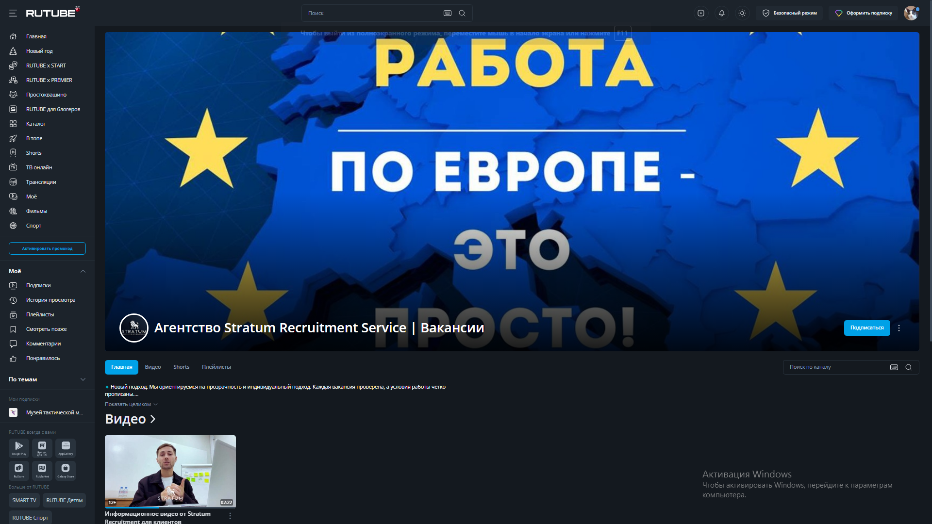This screenshot has height=524, width=932.
Task: Switch to the channel Видео tab
Action: (153, 367)
